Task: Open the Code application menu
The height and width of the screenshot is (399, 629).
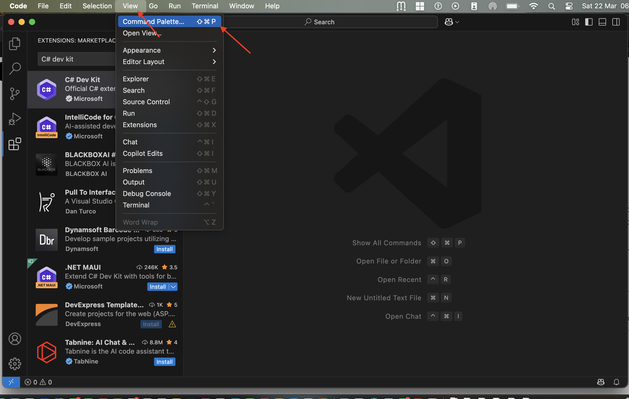Action: click(18, 6)
